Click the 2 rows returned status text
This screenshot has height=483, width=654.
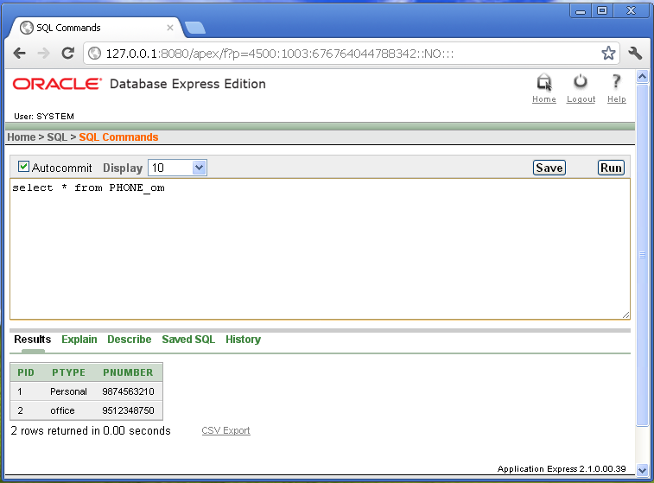tap(91, 430)
